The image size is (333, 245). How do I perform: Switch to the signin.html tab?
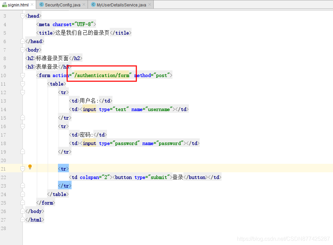click(18, 5)
